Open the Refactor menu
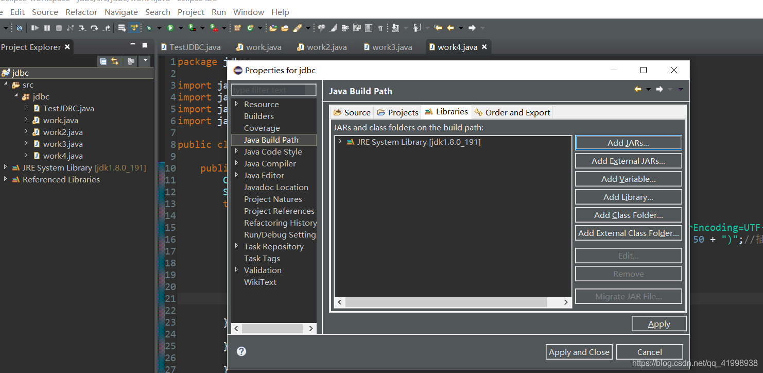This screenshot has height=373, width=763. [x=81, y=12]
